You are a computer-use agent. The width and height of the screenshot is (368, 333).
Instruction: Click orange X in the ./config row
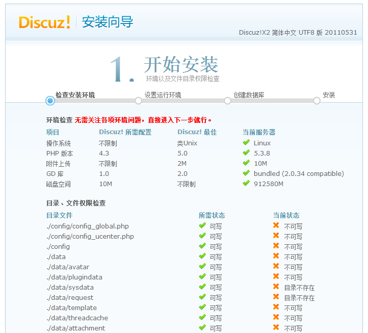(x=276, y=246)
